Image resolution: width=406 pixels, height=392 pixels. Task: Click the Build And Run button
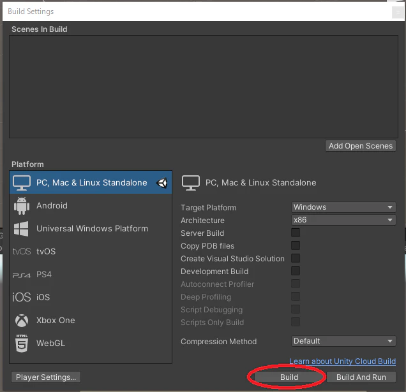pos(361,377)
